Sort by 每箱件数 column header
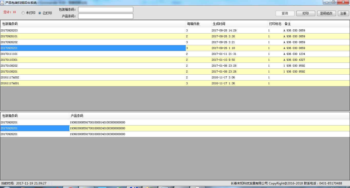Viewport: 350px width, 188px height. pyautogui.click(x=193, y=24)
